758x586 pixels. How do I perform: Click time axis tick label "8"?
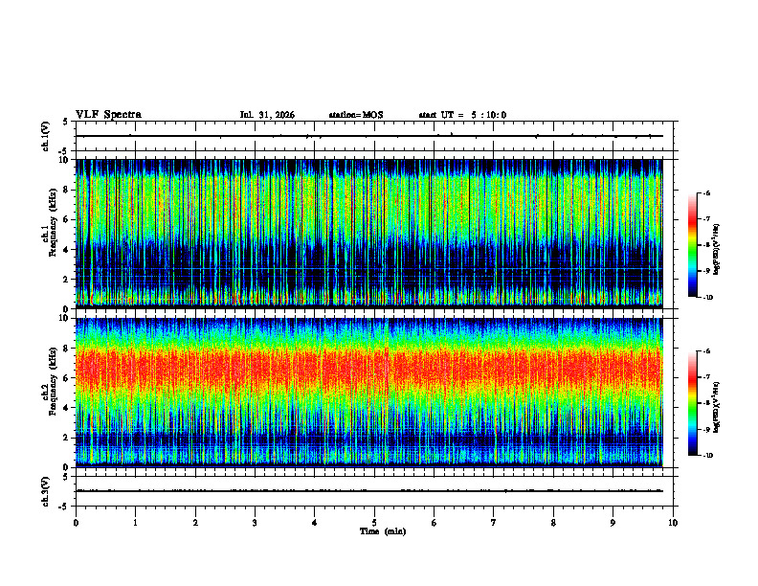[553, 523]
